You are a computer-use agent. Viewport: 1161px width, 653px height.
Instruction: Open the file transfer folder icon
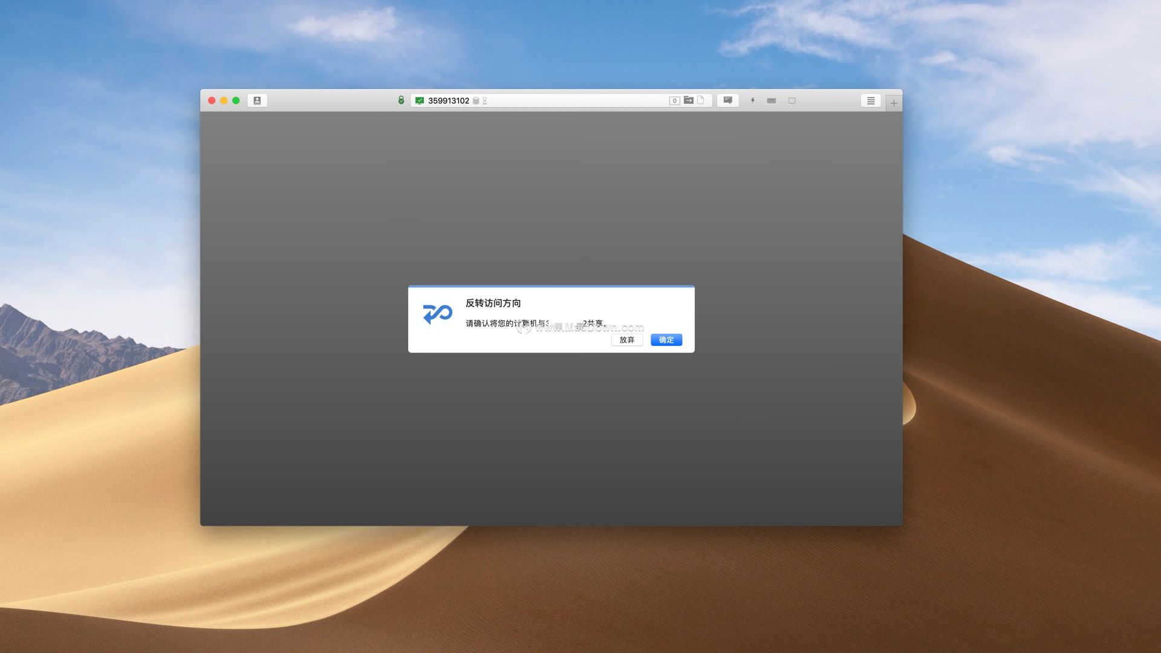(x=688, y=100)
